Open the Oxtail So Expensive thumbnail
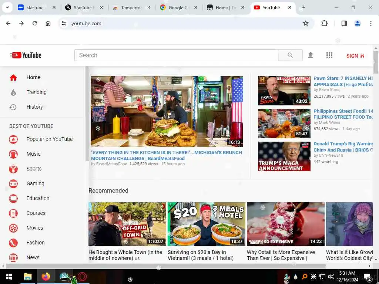The height and width of the screenshot is (284, 379). point(286,224)
